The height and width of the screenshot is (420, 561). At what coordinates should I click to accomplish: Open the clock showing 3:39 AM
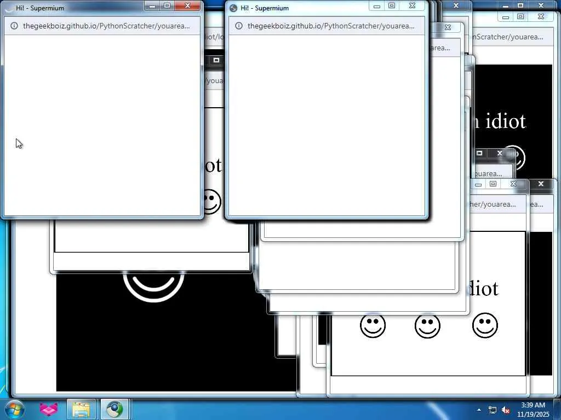tap(533, 410)
